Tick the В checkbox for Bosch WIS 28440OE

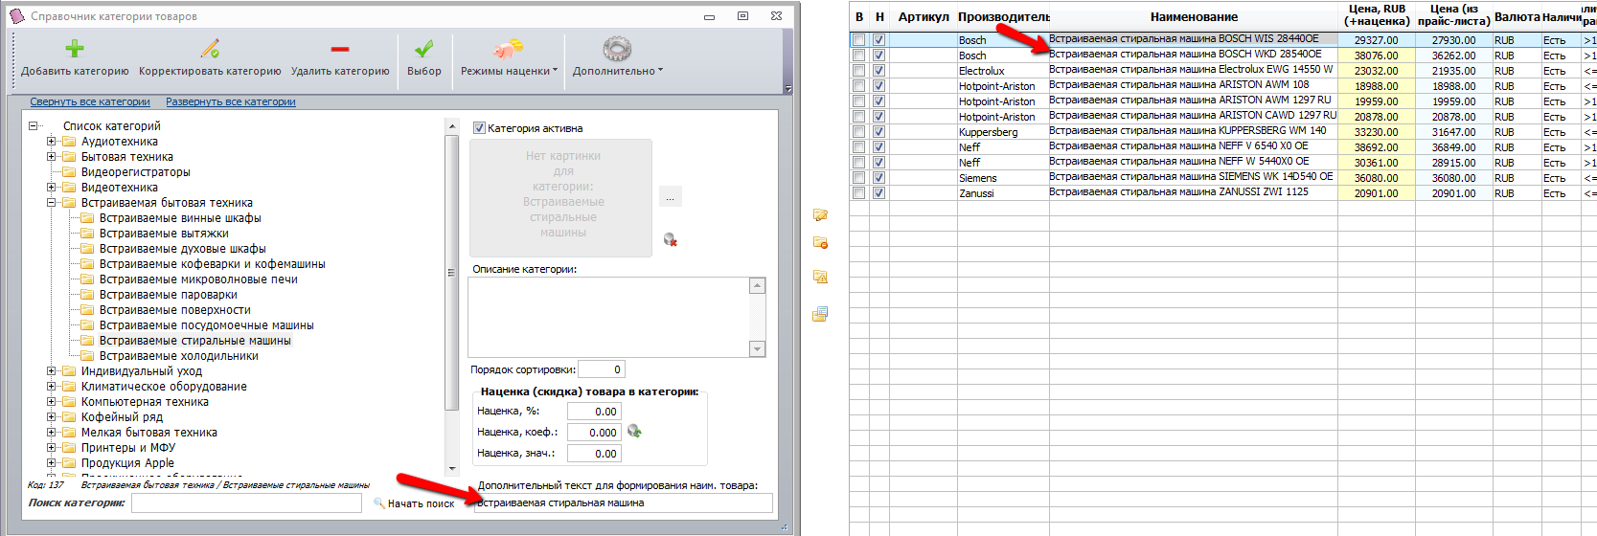pos(859,40)
